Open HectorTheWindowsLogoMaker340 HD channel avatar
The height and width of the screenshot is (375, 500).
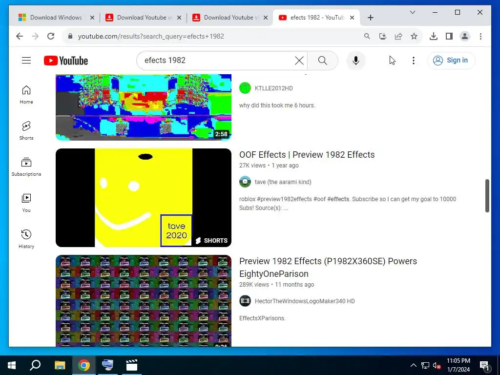[245, 301]
